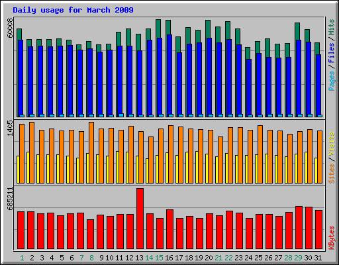
Task: Click the tall red KBytes bar for day 13
Action: (x=140, y=219)
